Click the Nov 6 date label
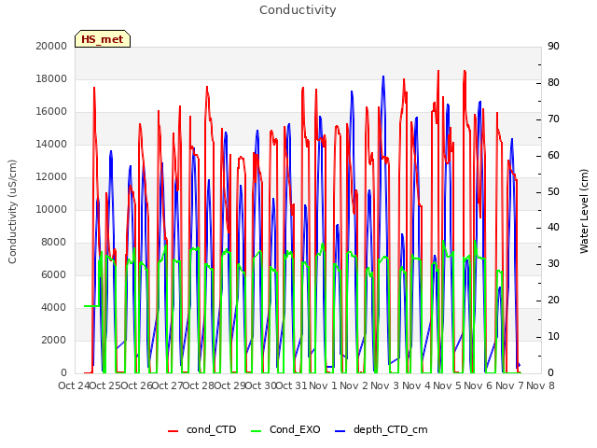 479,385
